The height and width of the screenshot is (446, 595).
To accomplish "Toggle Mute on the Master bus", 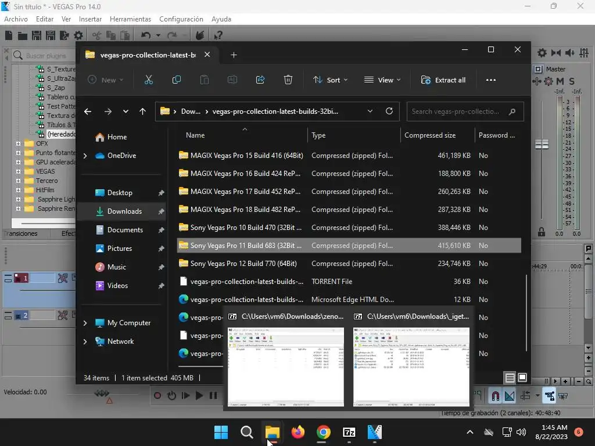I will click(x=560, y=81).
